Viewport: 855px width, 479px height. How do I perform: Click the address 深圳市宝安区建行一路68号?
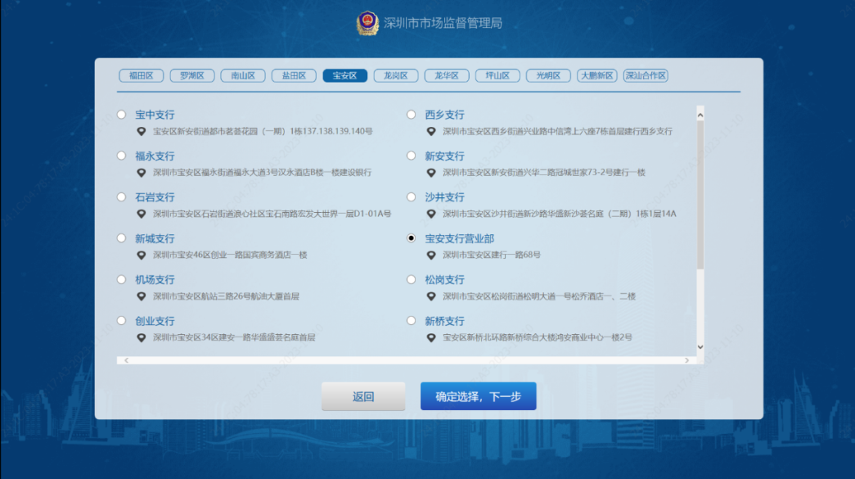pos(491,255)
